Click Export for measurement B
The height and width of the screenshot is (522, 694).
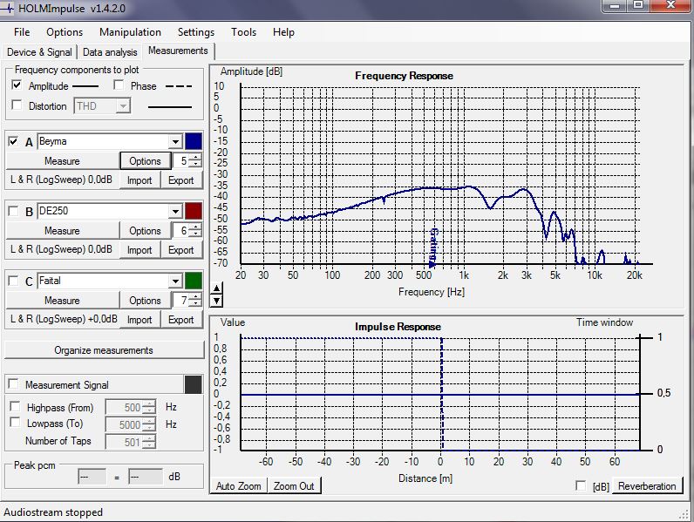(x=181, y=250)
